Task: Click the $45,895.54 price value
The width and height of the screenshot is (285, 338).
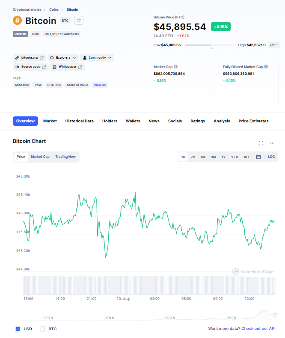Action: click(180, 27)
